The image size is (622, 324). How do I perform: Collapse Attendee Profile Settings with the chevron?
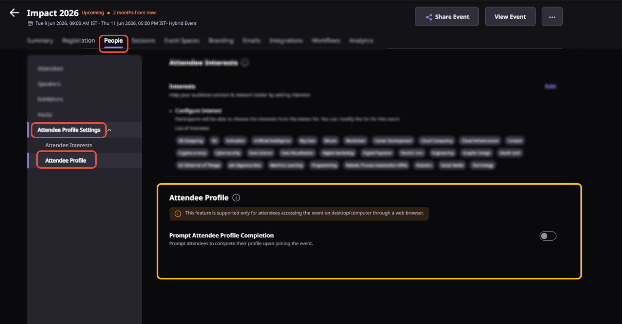pyautogui.click(x=109, y=130)
